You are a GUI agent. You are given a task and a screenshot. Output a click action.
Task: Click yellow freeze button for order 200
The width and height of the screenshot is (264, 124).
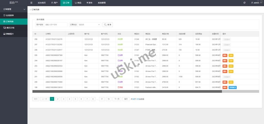[x=231, y=82]
